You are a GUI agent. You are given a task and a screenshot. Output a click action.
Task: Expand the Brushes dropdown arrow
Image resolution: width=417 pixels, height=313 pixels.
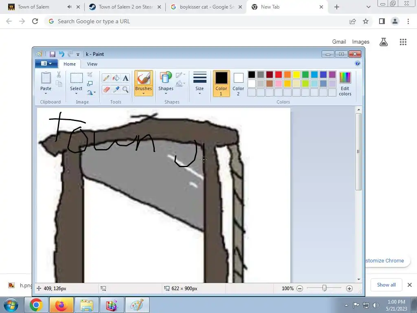point(144,93)
